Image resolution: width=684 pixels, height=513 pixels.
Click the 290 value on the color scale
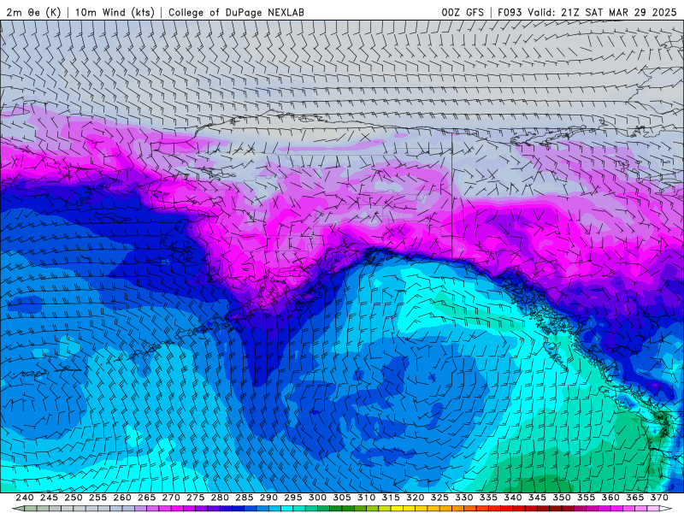tap(268, 498)
